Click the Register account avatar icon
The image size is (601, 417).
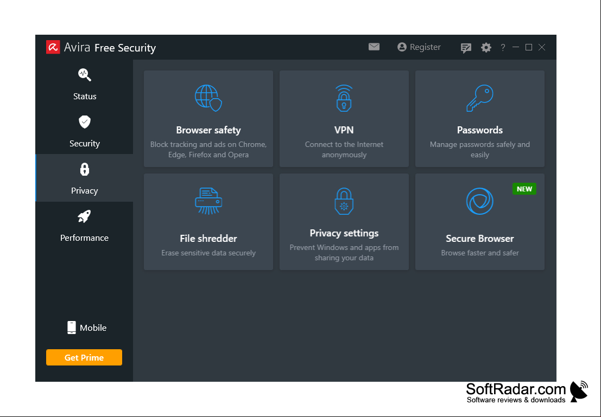coord(402,47)
